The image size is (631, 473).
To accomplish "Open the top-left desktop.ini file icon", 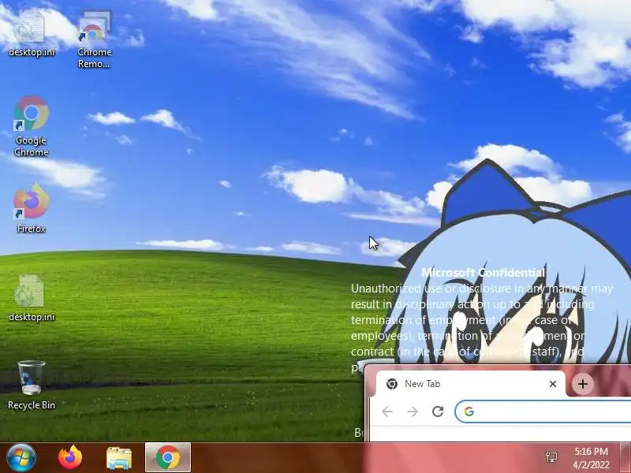I will 32,33.
